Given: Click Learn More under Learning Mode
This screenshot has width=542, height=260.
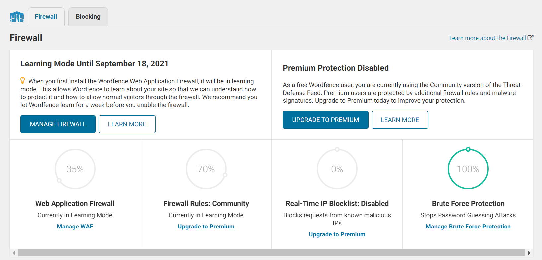Looking at the screenshot, I should 127,124.
